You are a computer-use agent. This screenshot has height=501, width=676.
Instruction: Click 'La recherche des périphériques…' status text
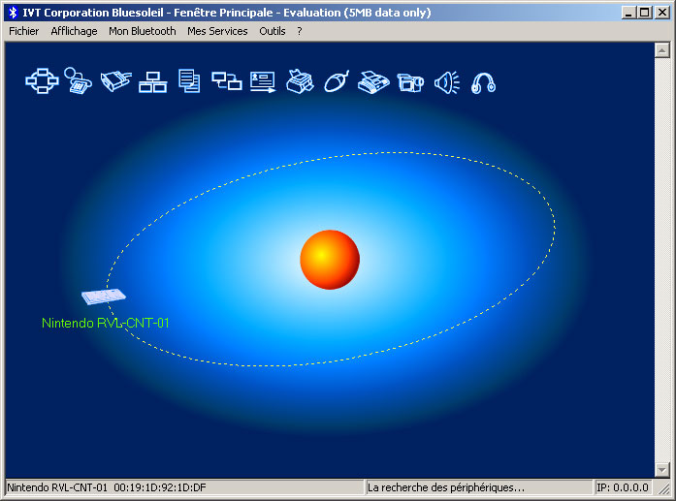point(446,487)
